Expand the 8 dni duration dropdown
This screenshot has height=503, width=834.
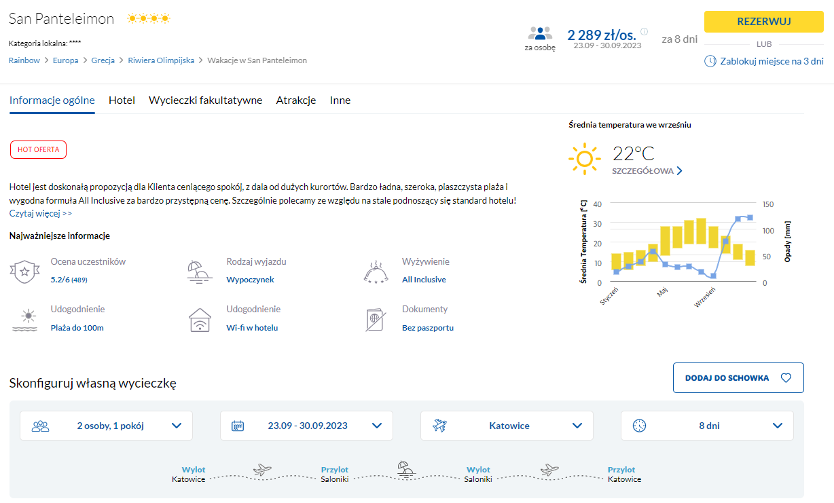click(x=707, y=426)
